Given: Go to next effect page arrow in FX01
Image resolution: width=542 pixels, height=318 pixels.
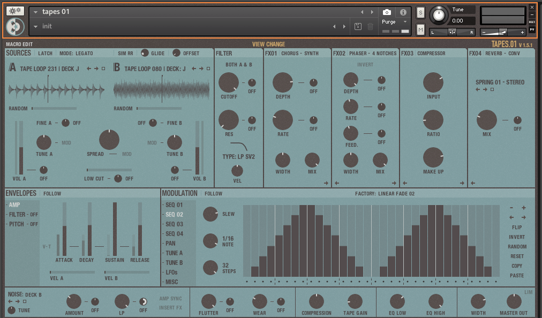Looking at the screenshot, I should point(326,183).
